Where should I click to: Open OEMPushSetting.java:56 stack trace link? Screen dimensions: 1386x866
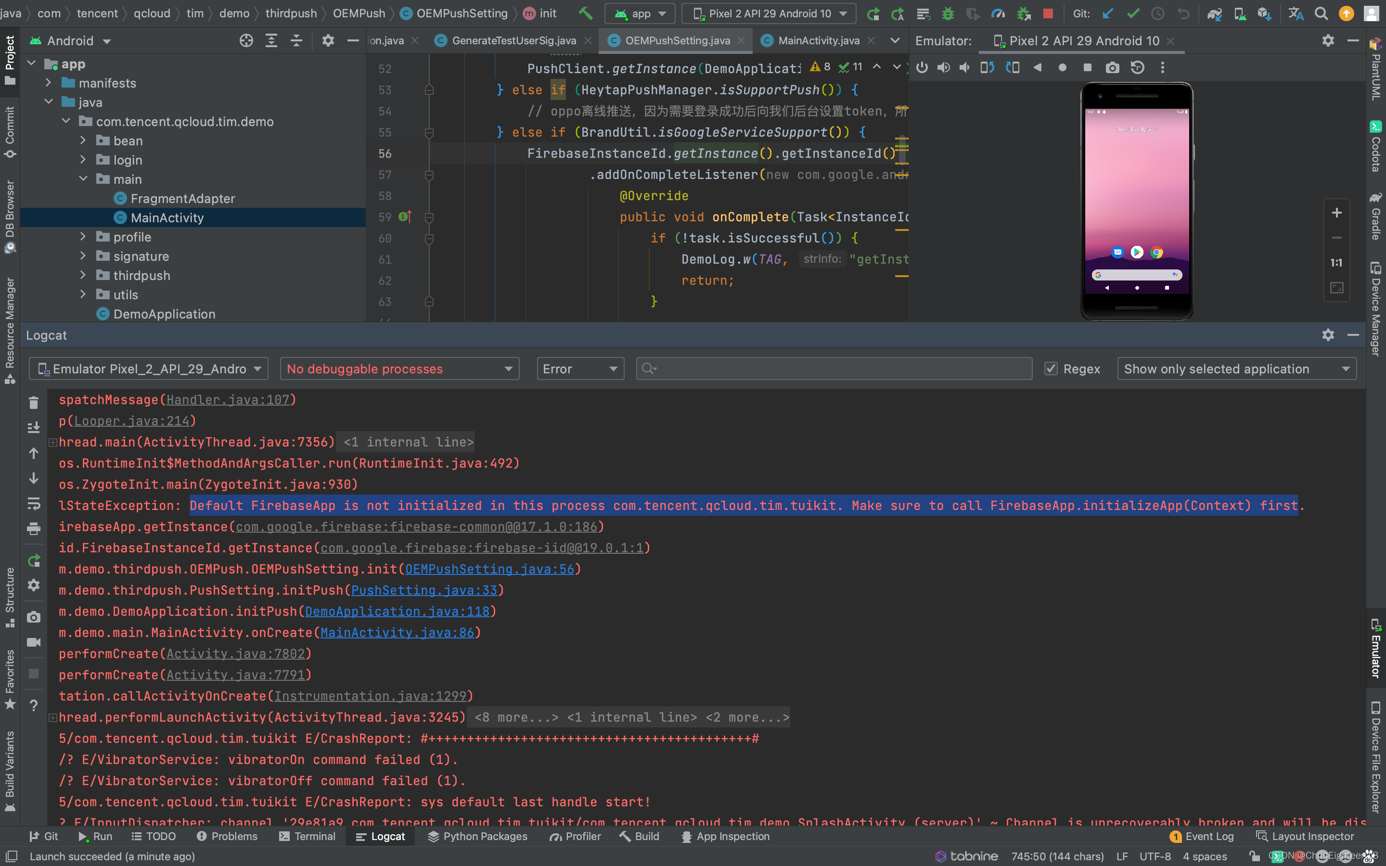489,569
